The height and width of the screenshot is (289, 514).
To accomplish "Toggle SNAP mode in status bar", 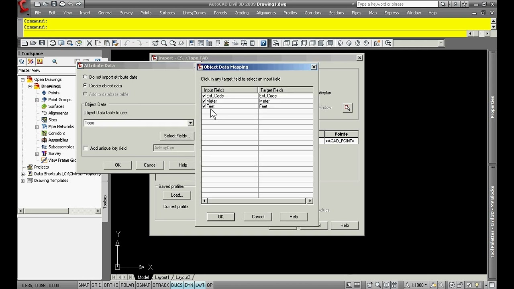I will 84,285.
